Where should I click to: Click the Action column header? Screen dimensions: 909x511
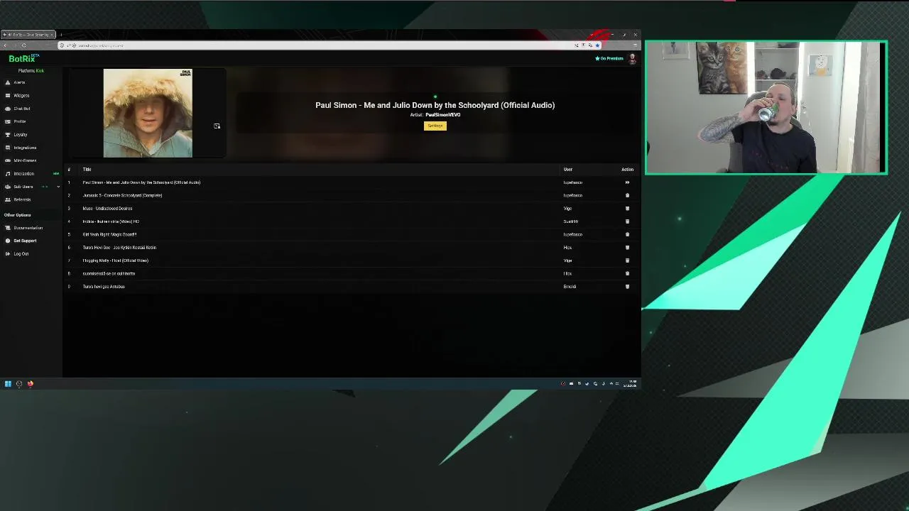coord(627,170)
